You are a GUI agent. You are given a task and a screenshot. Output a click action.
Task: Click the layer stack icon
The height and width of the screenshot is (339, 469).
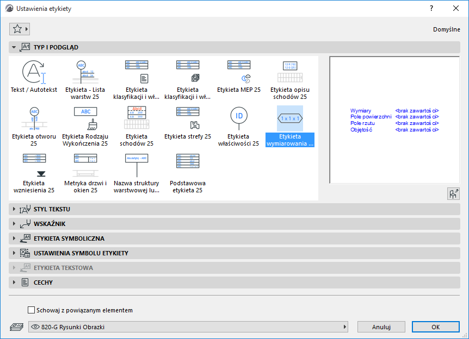click(x=16, y=327)
